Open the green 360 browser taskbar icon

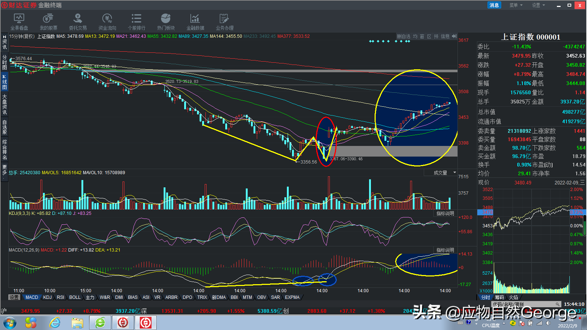click(x=100, y=323)
